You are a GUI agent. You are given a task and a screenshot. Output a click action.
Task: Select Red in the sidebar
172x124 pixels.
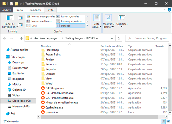tap(11, 114)
